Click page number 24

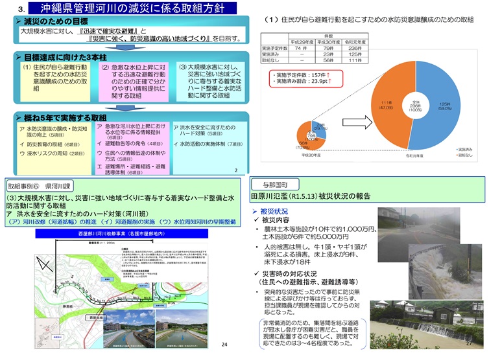(x=224, y=345)
